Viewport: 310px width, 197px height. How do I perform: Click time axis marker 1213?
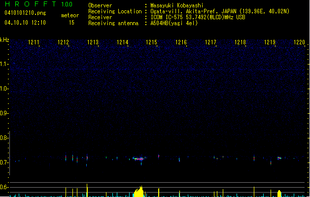[93, 42]
